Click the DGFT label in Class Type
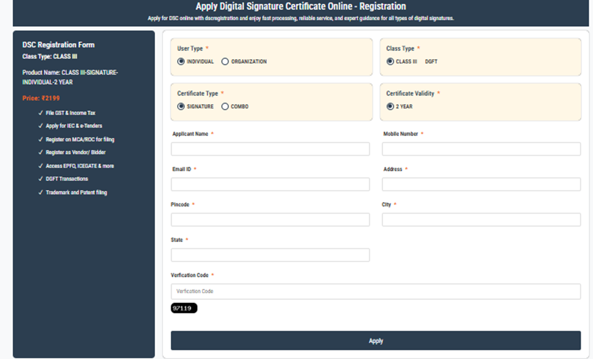593x359 pixels. coord(431,61)
